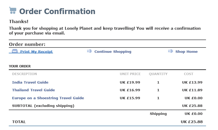This screenshot has height=130, width=218.
Task: Click the DESCRIPTION column header
Action: tap(25, 74)
